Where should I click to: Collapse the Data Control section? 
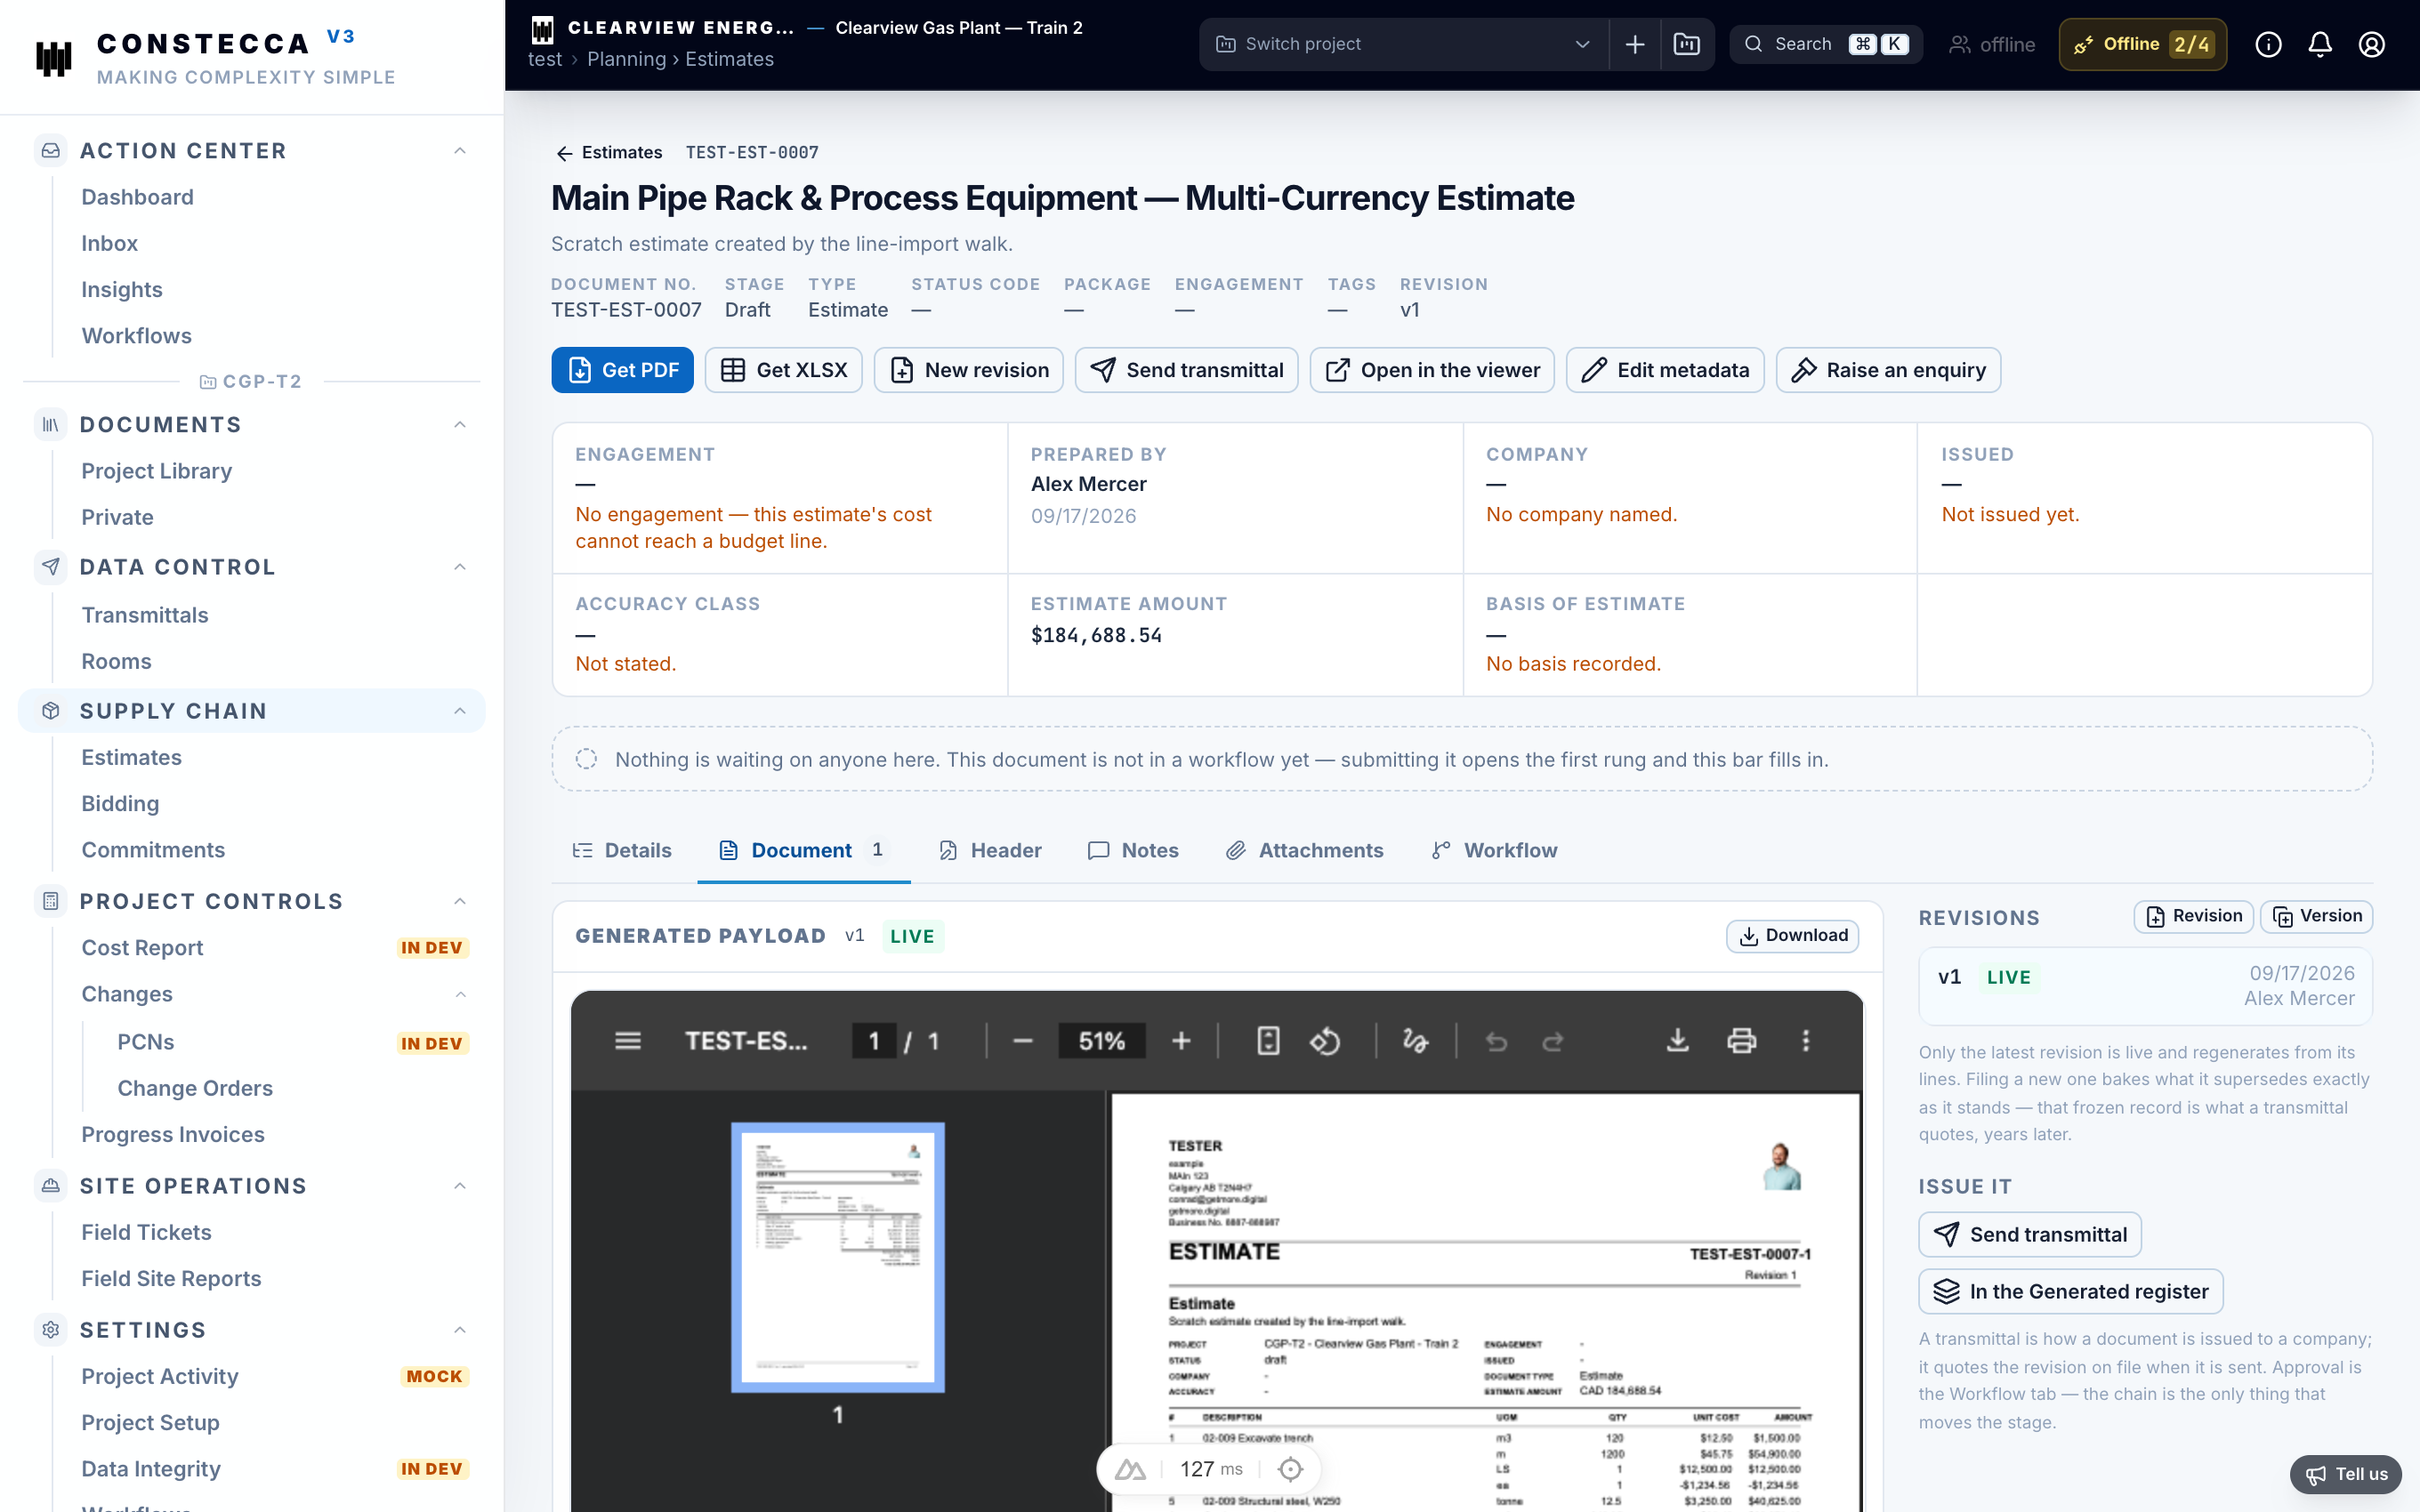pyautogui.click(x=460, y=567)
